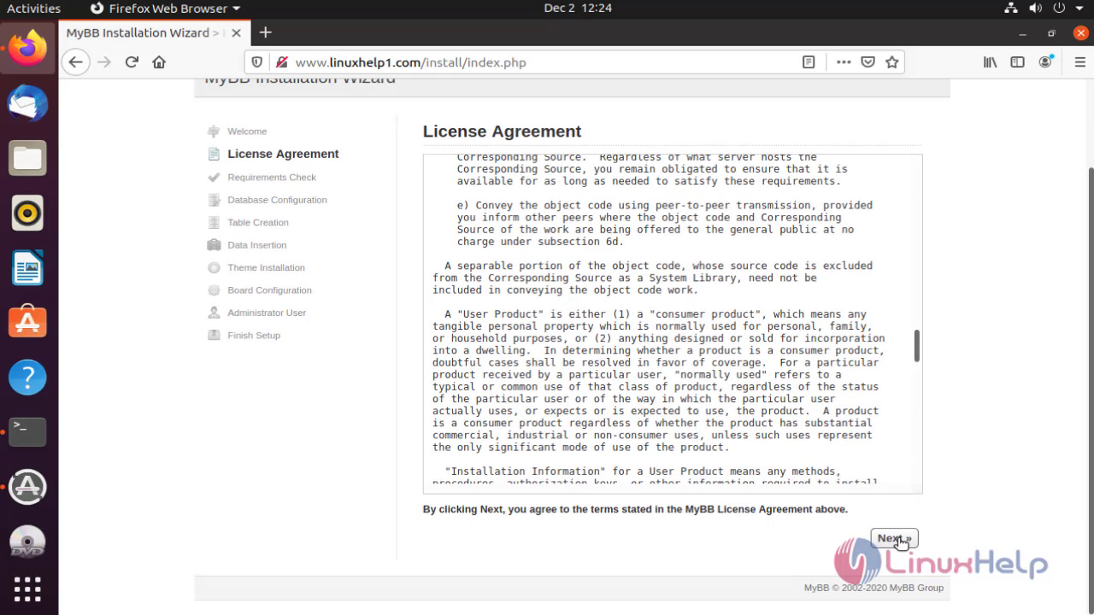This screenshot has height=615, width=1094.
Task: Click the license text scrollbar thumb
Action: point(917,345)
